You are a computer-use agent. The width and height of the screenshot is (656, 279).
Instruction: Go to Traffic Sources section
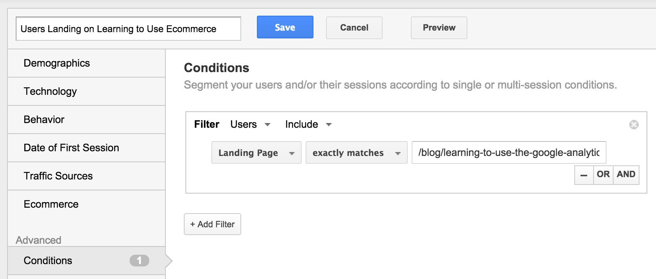[x=86, y=176]
